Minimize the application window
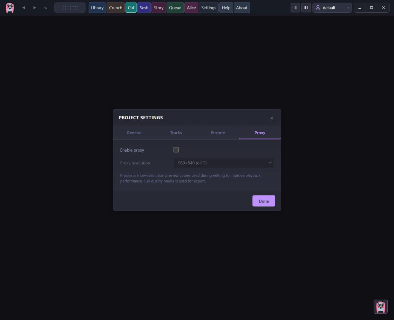Screen dimensions: 394x320 (360, 8)
